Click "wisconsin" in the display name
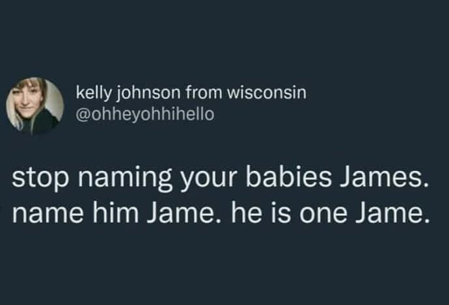Screen dimensions: 449x305 click(265, 93)
